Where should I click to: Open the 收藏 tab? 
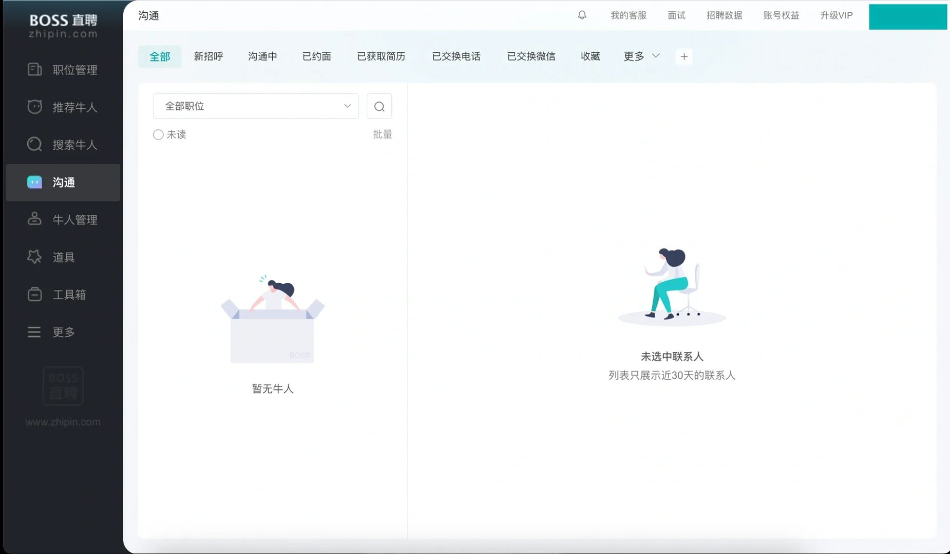click(x=590, y=56)
